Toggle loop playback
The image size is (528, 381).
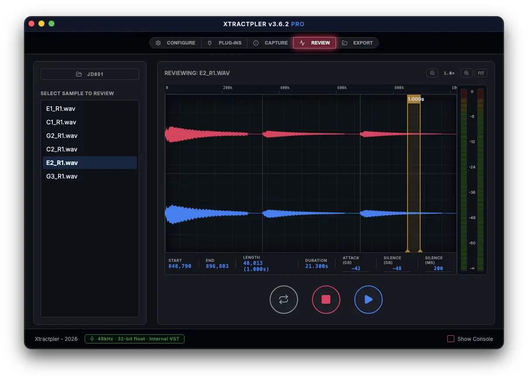pyautogui.click(x=284, y=299)
